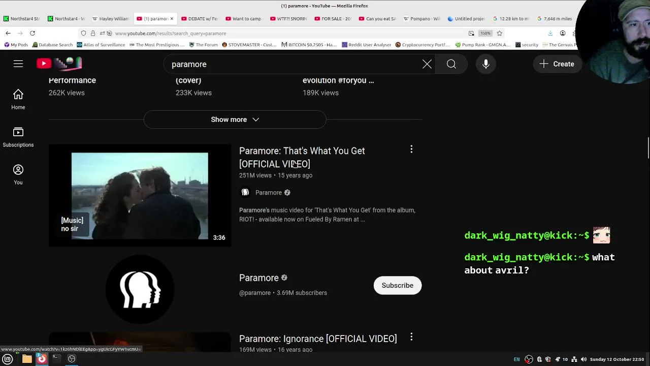
Task: Open the You sidebar item
Action: [18, 175]
